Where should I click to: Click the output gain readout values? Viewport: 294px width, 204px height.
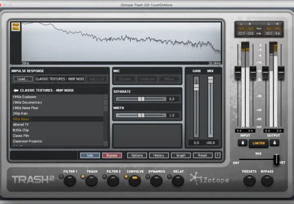coord(273,131)
